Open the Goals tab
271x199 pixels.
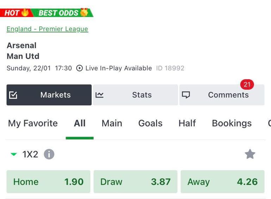150,123
